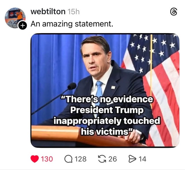Click the "An amazing statement." post text
185x170 pixels.
(x=72, y=24)
